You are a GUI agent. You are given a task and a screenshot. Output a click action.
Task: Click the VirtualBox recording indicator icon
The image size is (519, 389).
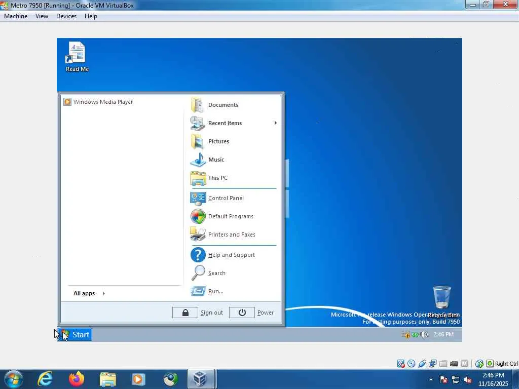(x=464, y=364)
